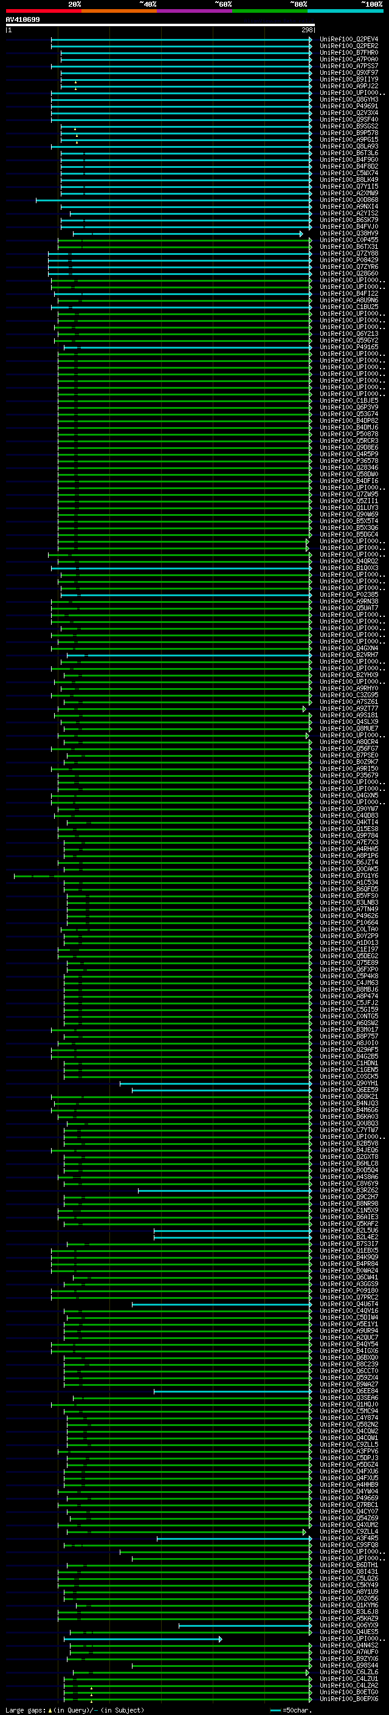Select the UniRef100_Q38HV9 label

[349, 234]
